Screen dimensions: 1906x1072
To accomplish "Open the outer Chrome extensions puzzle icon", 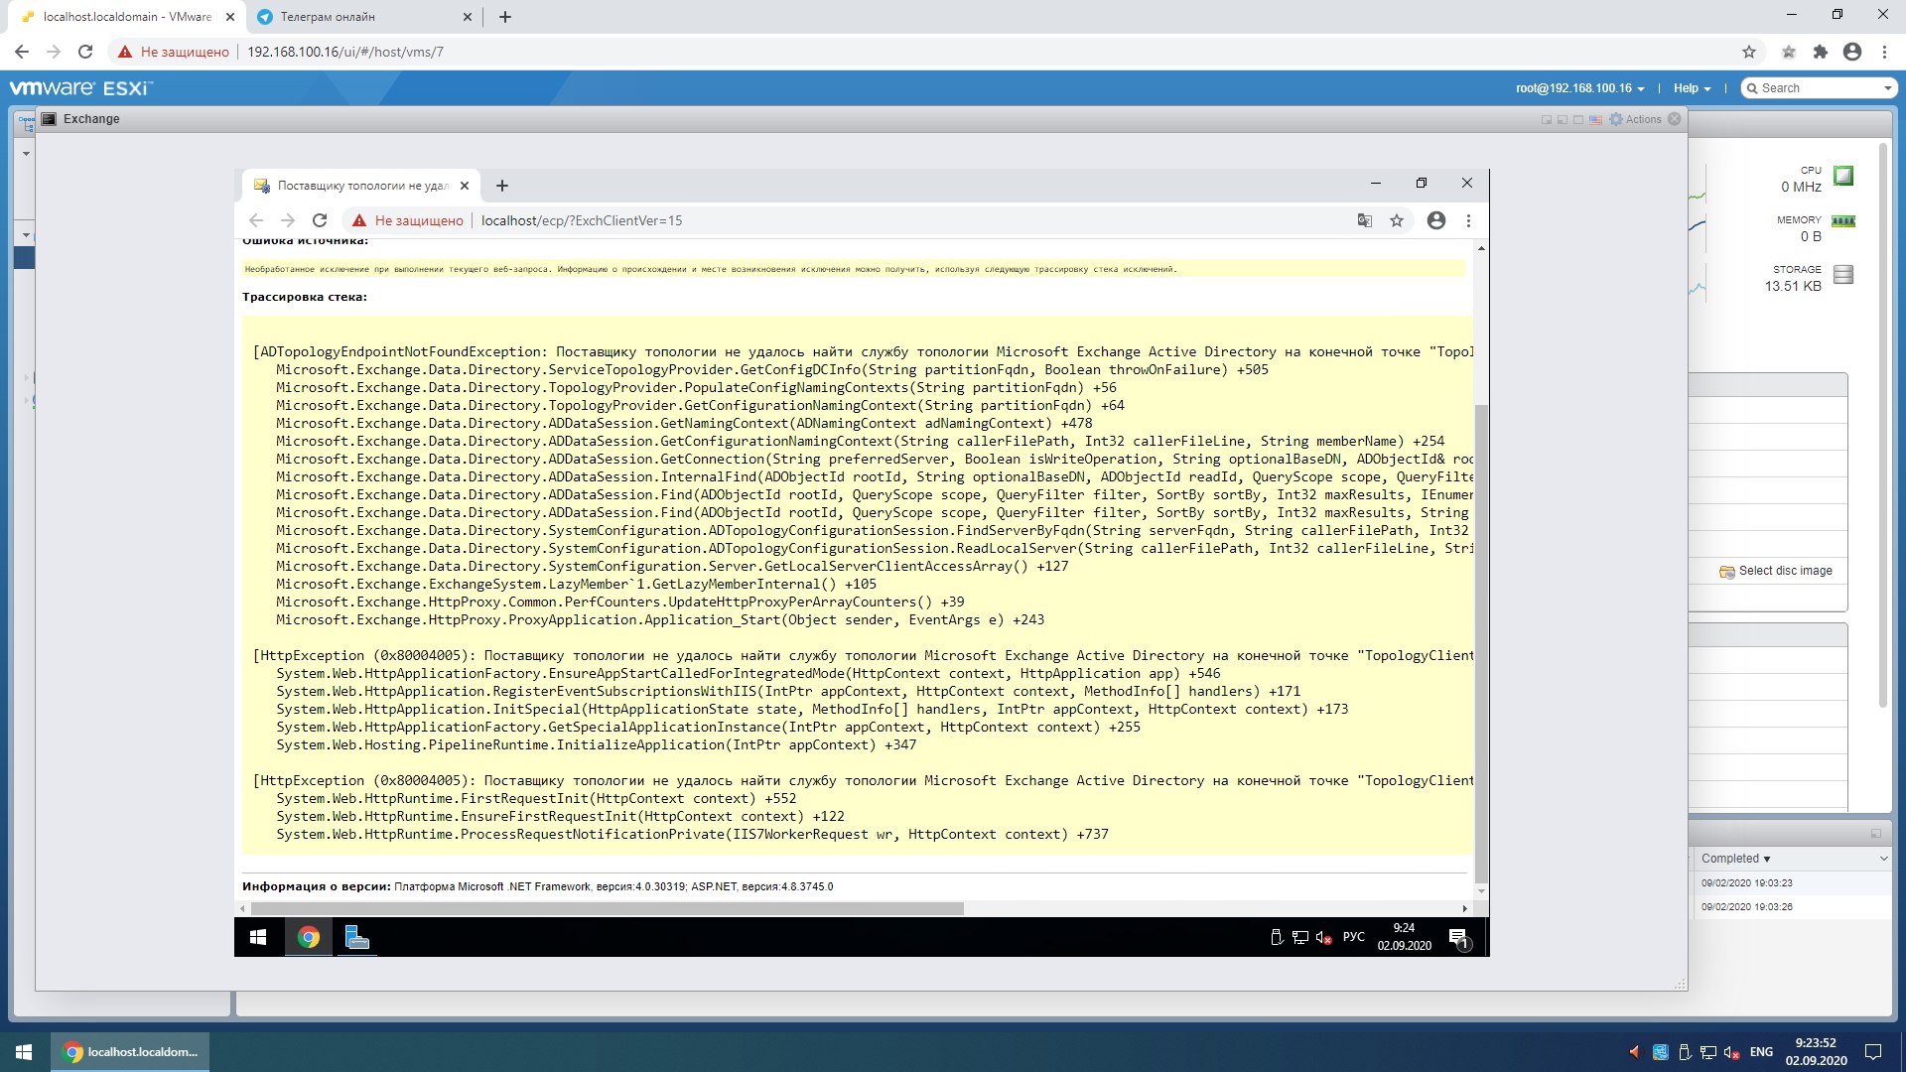I will [x=1821, y=52].
